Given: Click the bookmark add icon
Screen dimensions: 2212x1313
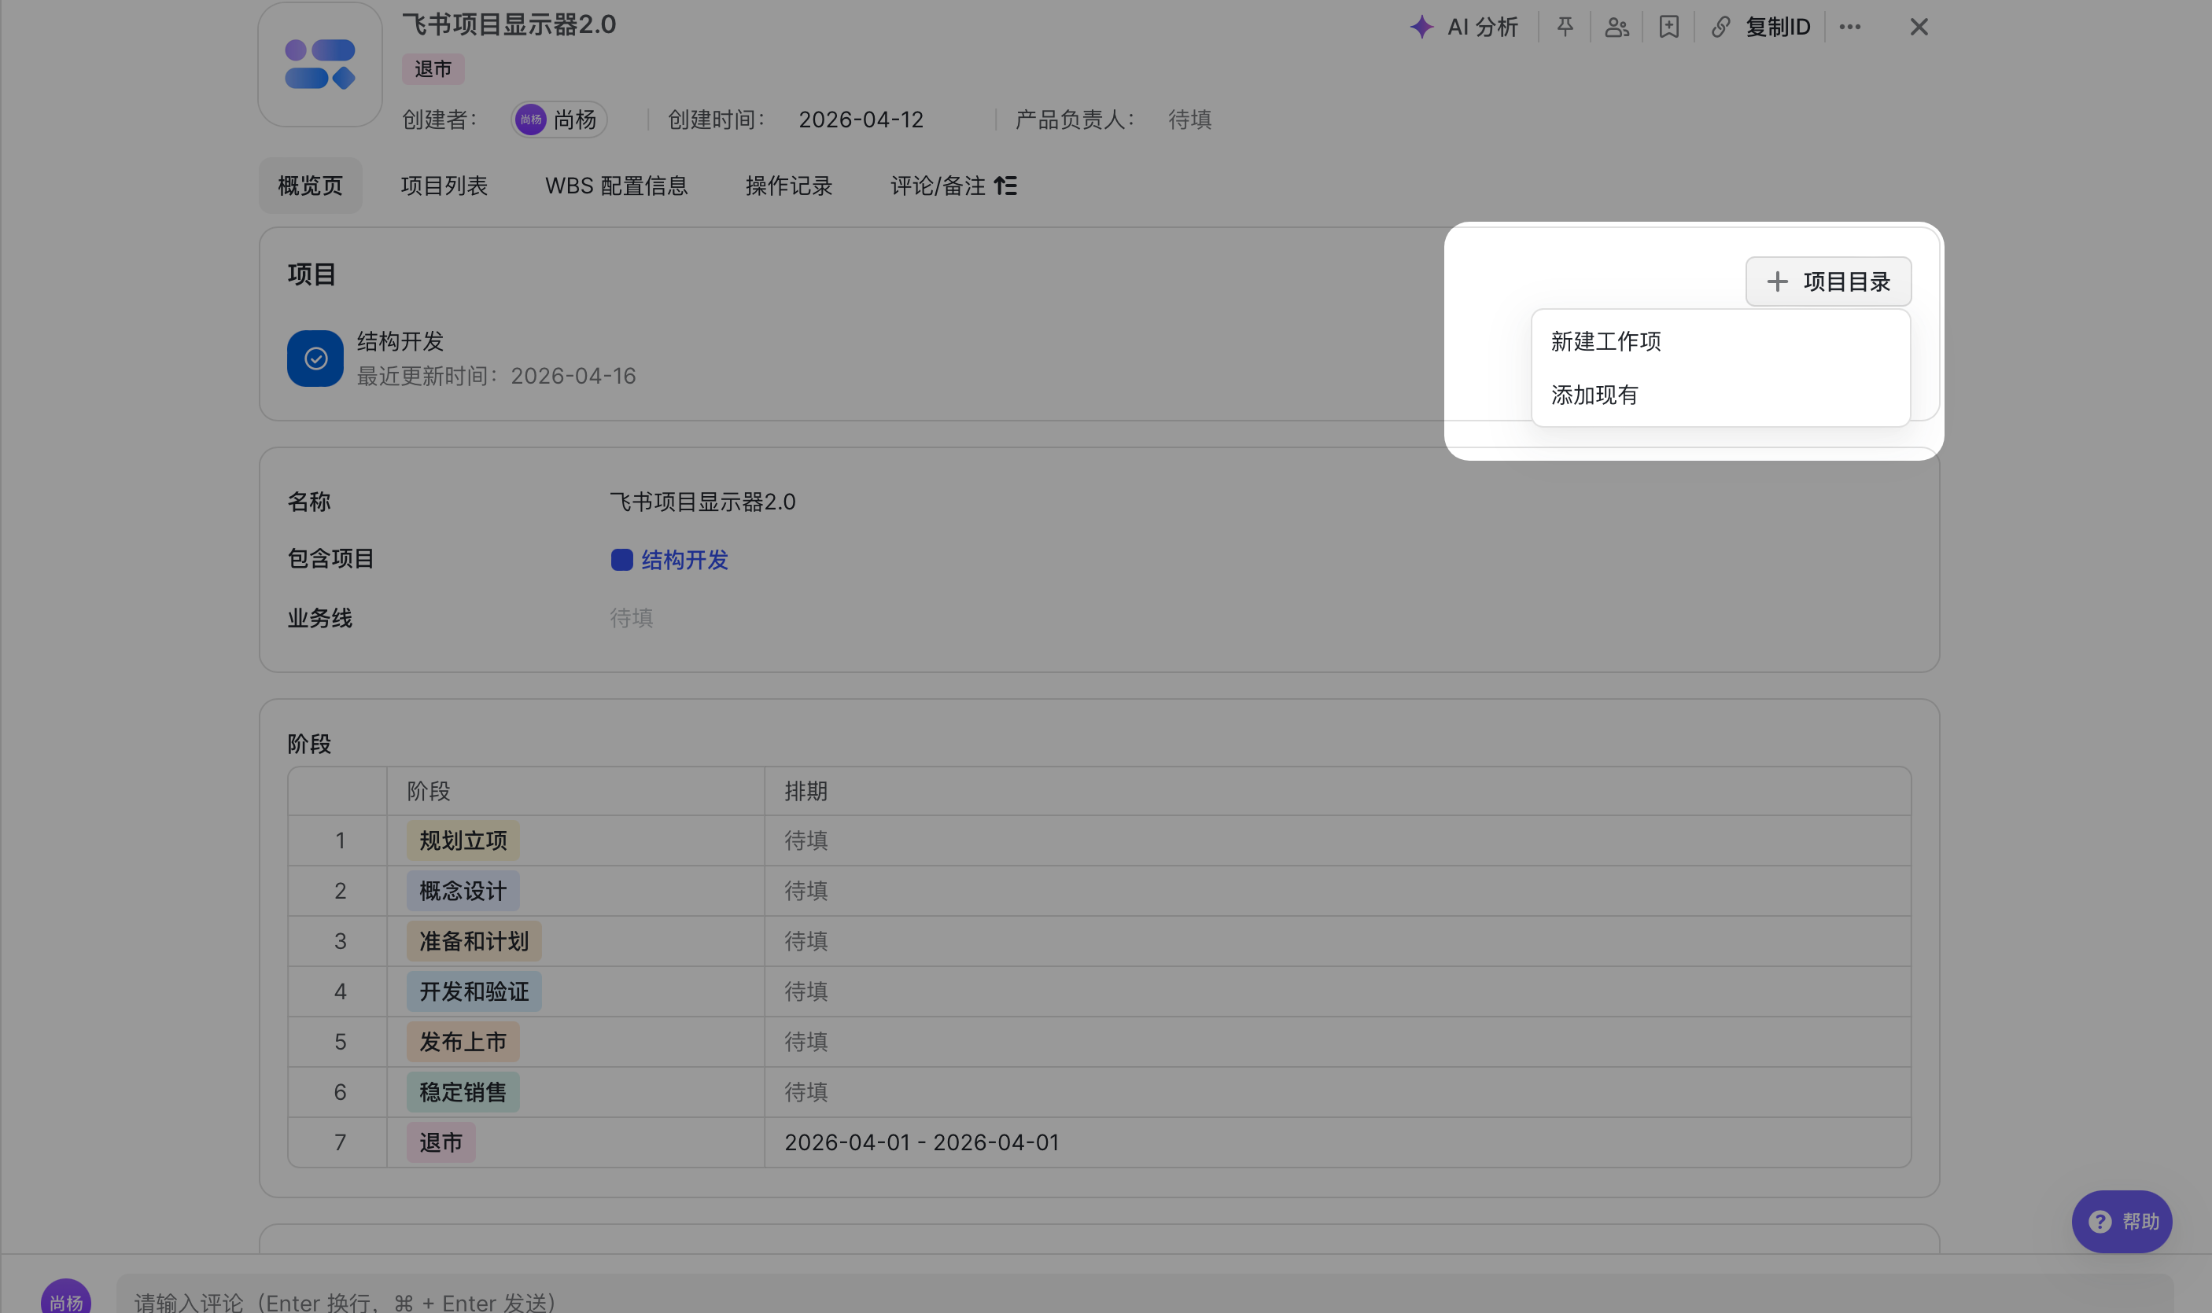Looking at the screenshot, I should [x=1668, y=27].
